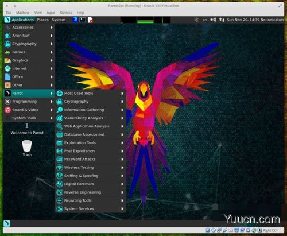Click the Office document icon

click(7, 77)
